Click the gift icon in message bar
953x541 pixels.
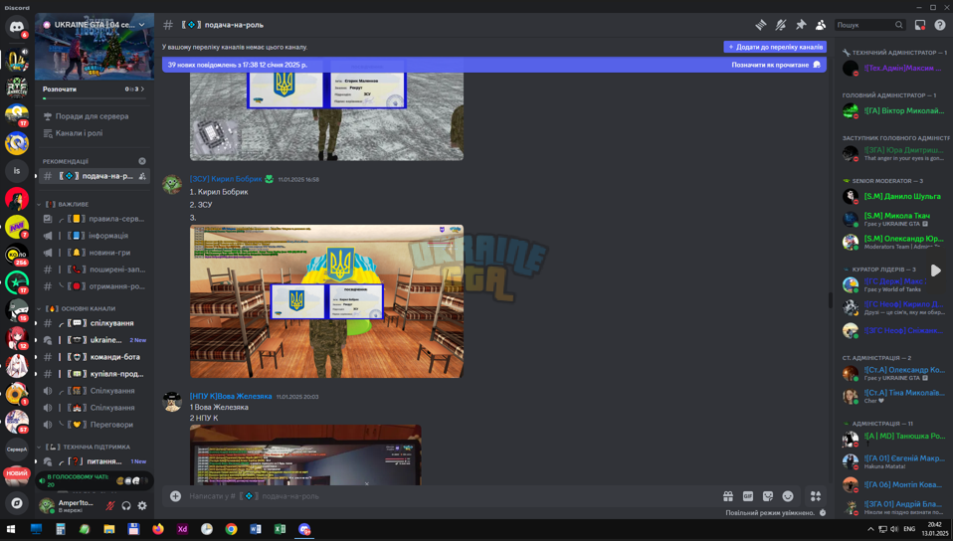point(727,496)
